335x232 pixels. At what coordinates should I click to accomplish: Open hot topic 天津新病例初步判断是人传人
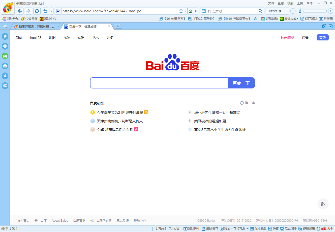[x=120, y=121]
